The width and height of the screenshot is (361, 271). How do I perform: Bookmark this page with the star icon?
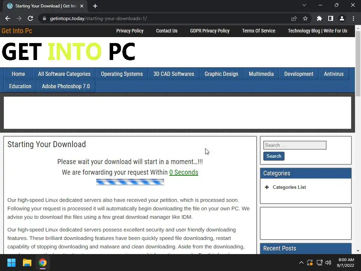[x=305, y=18]
